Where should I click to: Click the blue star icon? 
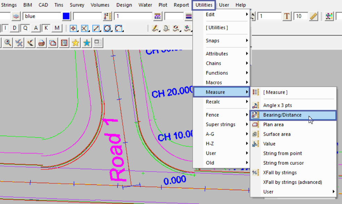point(87,43)
